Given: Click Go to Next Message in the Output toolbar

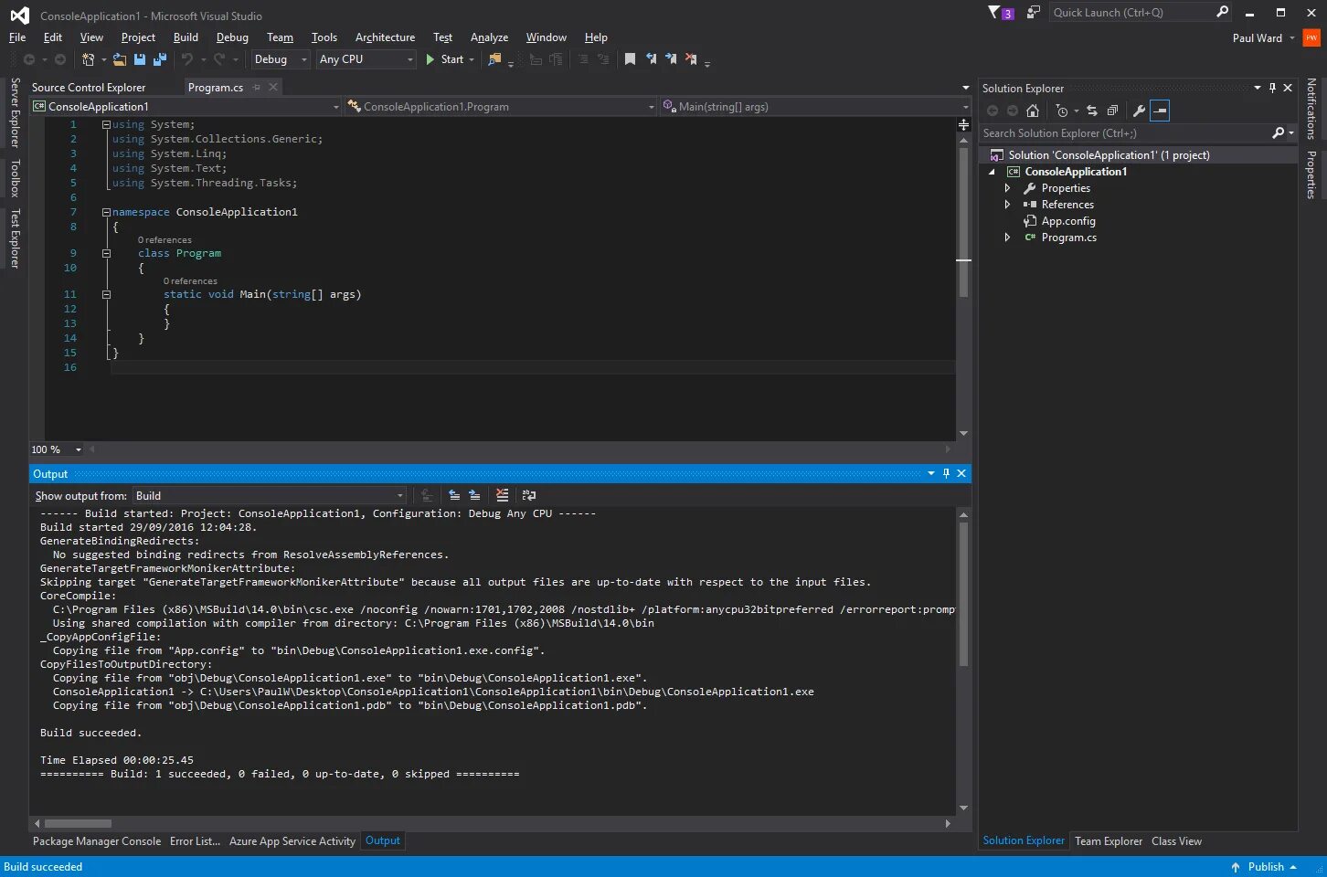Looking at the screenshot, I should [474, 495].
